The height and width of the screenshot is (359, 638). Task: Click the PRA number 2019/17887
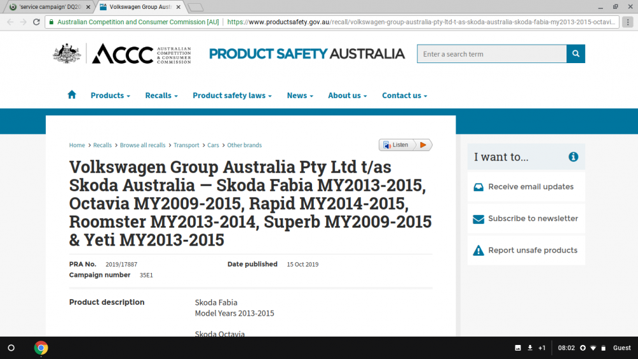click(x=121, y=264)
